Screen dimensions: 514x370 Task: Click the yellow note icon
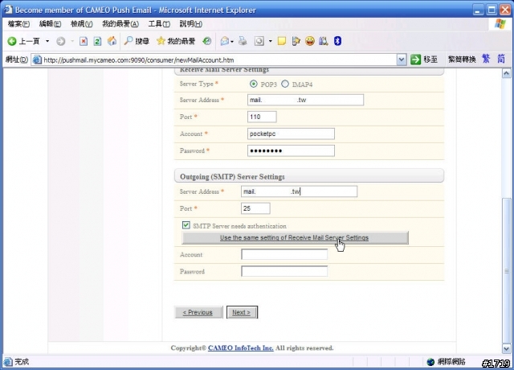282,41
